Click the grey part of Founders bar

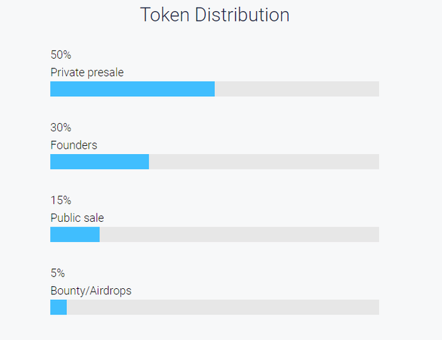click(264, 162)
